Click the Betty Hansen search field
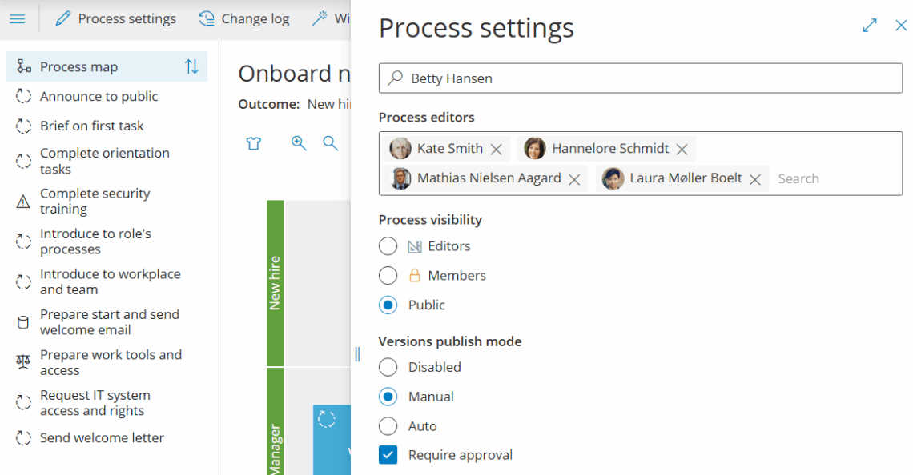The image size is (913, 475). pyautogui.click(x=641, y=78)
